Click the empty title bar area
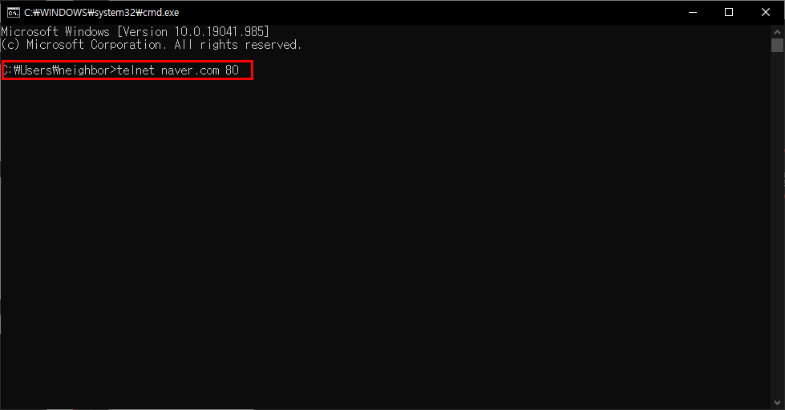785x410 pixels. coord(426,13)
